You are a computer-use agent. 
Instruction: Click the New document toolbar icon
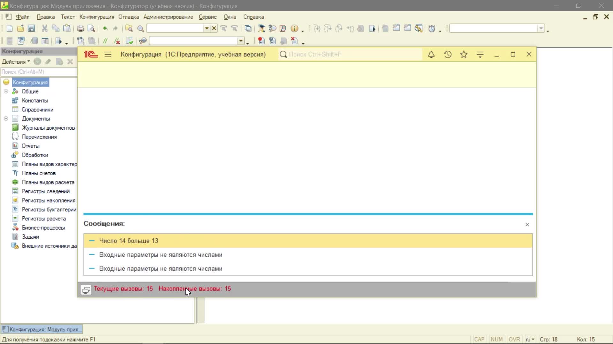pos(10,29)
